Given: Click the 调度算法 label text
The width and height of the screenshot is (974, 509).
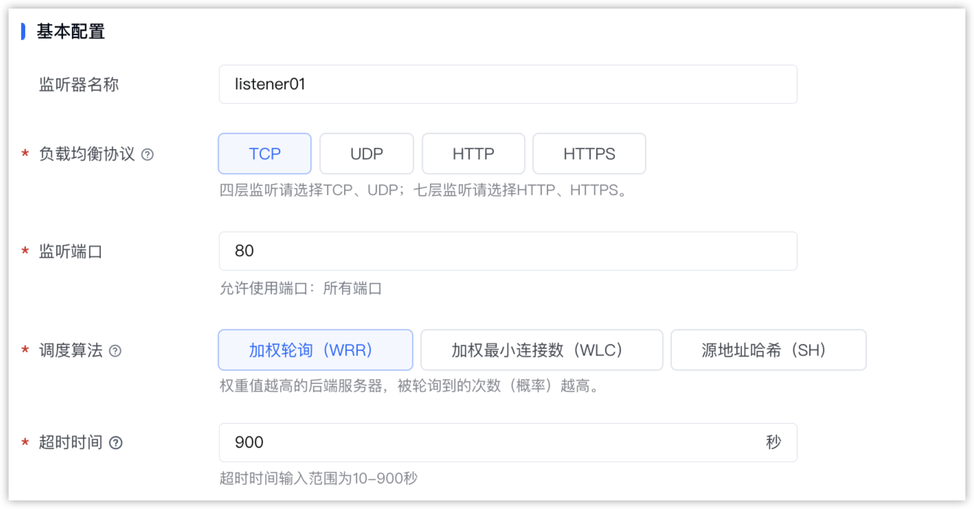Looking at the screenshot, I should point(71,351).
